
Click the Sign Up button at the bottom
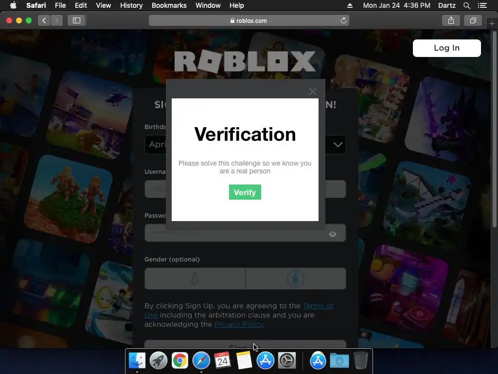click(x=245, y=344)
